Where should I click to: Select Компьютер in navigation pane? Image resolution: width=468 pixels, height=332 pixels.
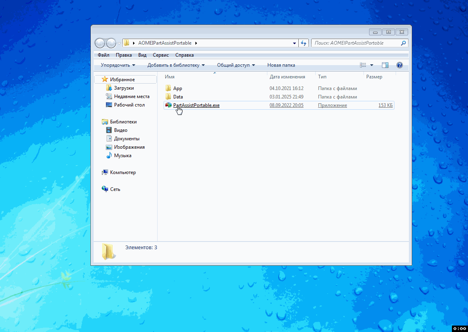[x=123, y=172]
